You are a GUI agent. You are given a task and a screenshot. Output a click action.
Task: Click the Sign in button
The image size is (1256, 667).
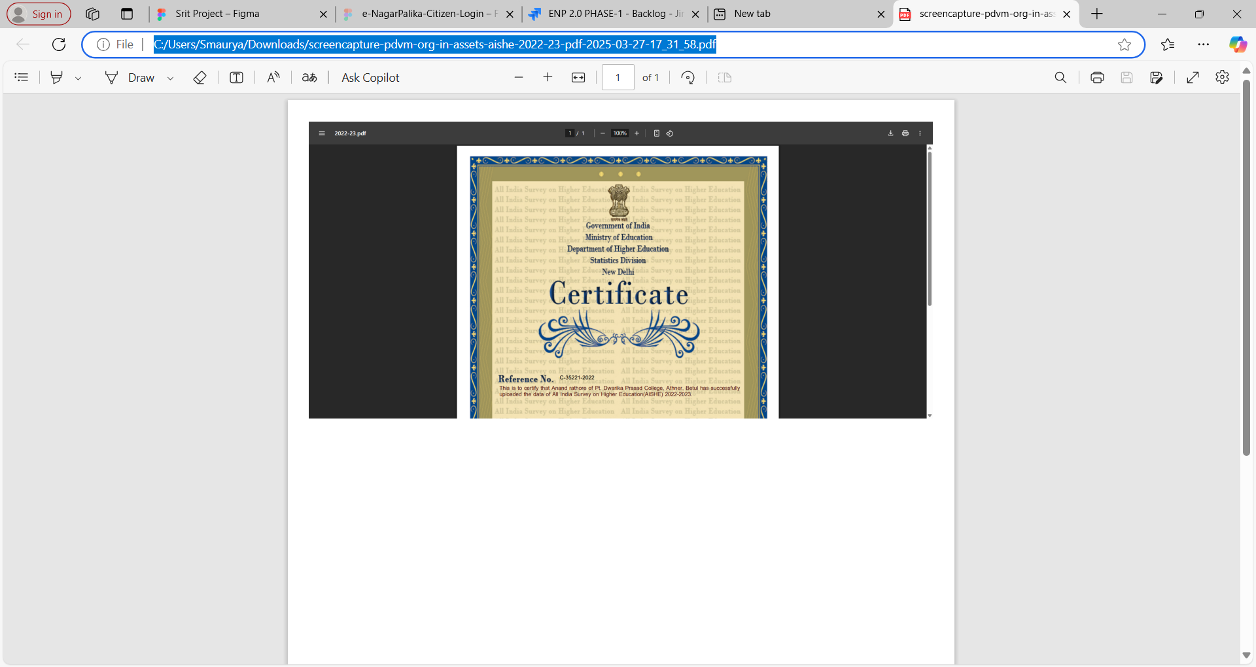39,14
